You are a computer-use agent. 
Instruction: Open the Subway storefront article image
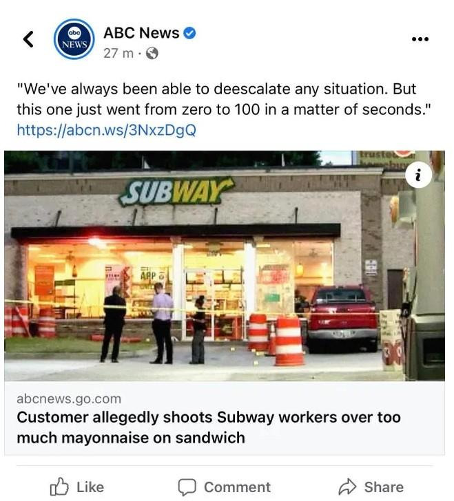[225, 266]
